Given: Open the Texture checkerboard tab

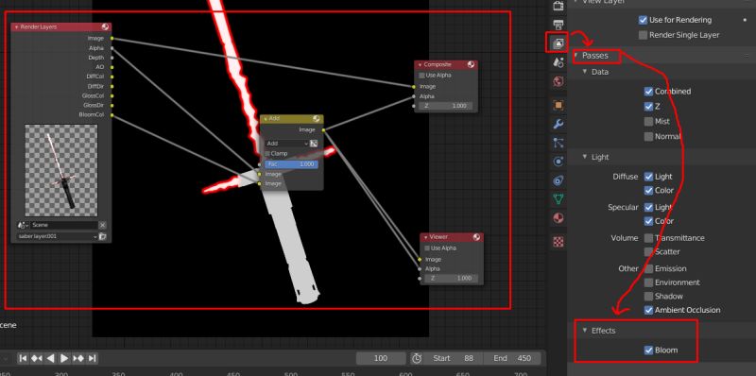Looking at the screenshot, I should 558,242.
